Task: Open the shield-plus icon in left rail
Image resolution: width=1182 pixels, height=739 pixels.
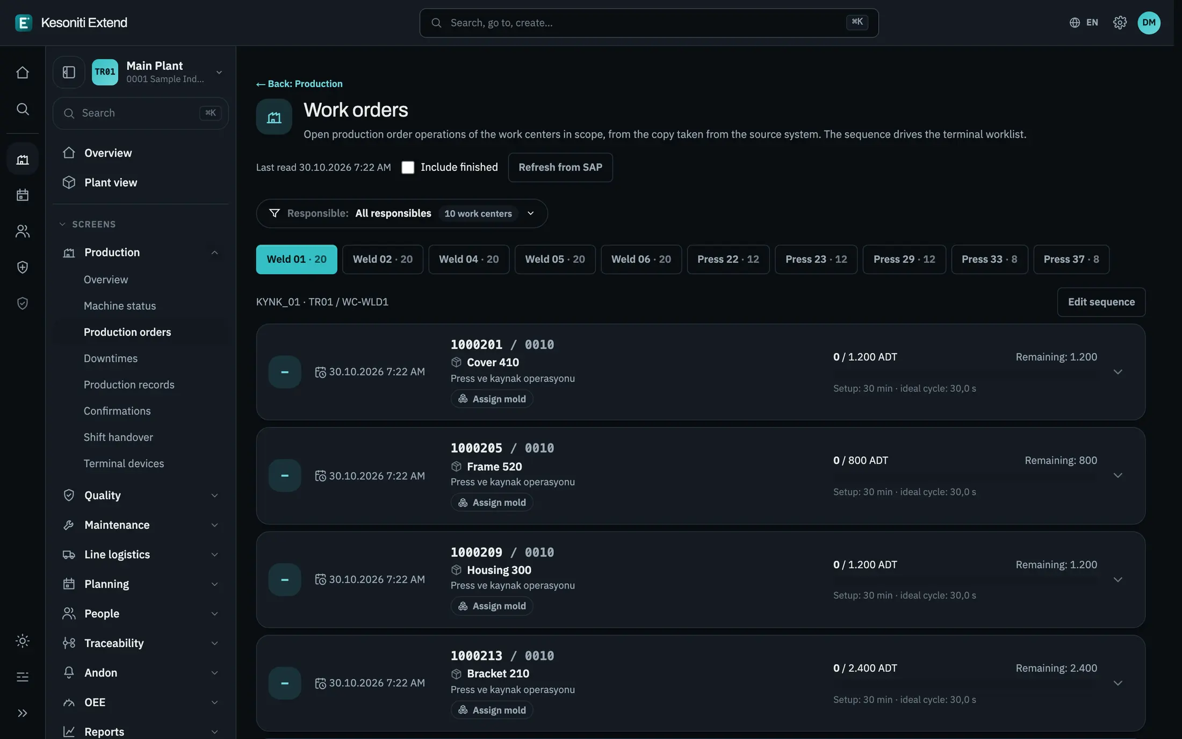Action: (x=23, y=267)
